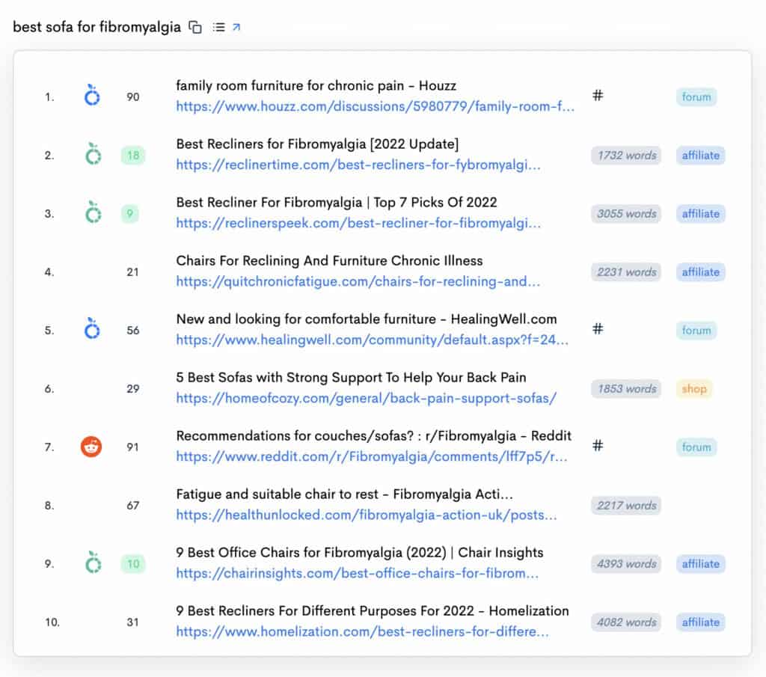Click the heading 'best sofa for fibromyalgia'
Screen dimensions: 766x677
[96, 27]
